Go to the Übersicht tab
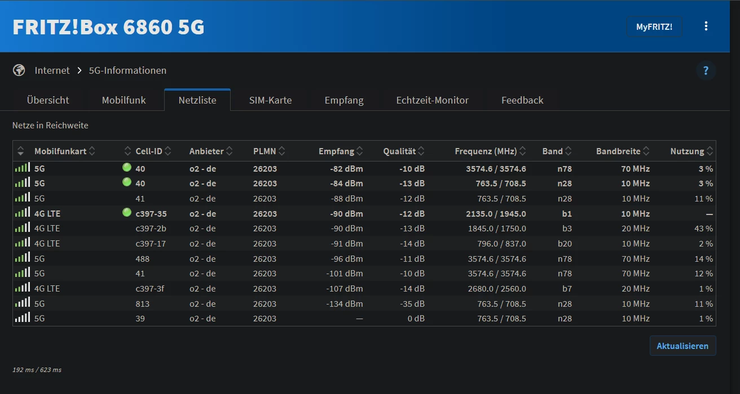The image size is (740, 394). coord(48,100)
